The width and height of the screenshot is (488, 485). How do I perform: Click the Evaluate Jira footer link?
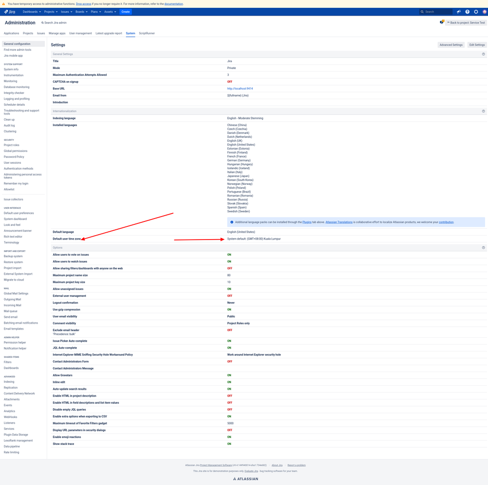pyautogui.click(x=251, y=471)
